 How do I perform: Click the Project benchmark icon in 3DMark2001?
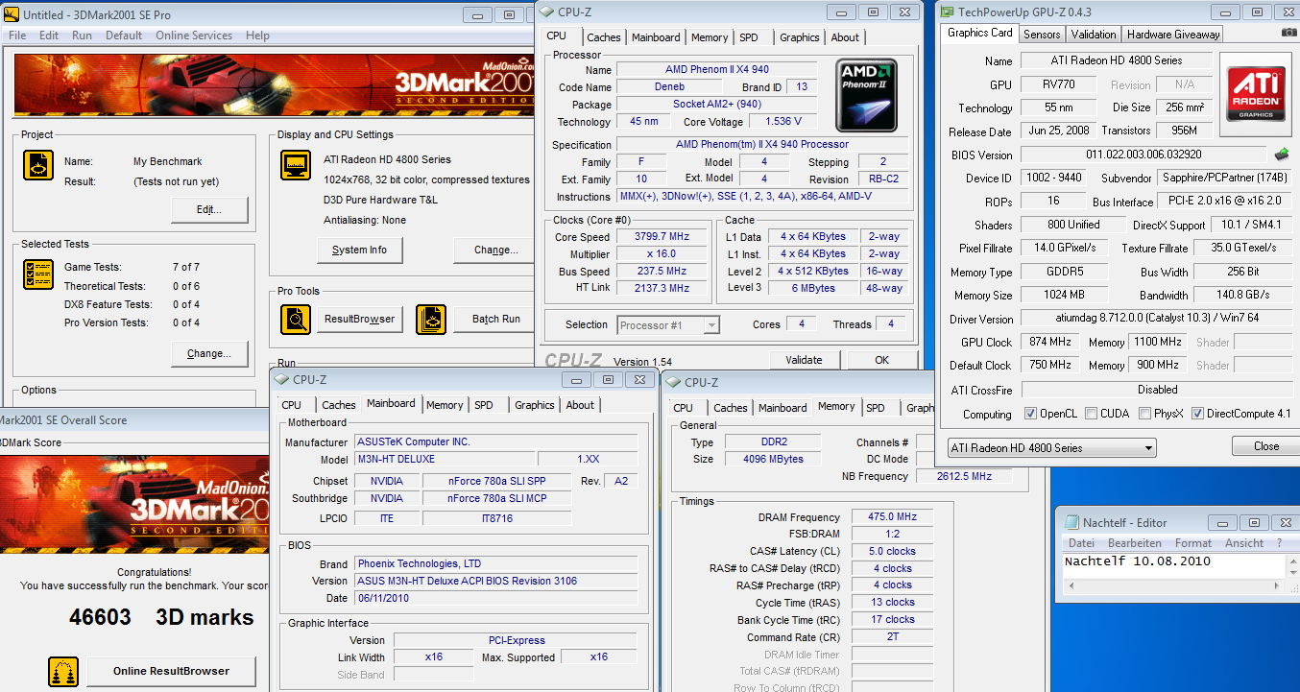38,165
